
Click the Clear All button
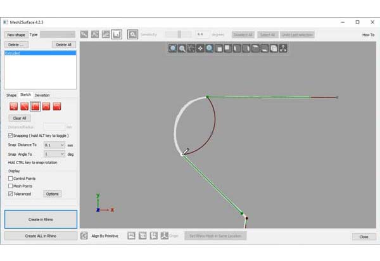point(19,118)
